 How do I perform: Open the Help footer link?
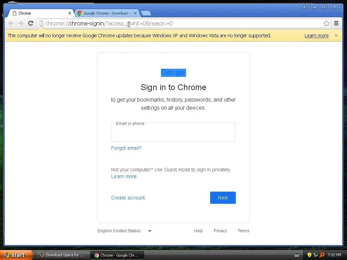pos(199,231)
